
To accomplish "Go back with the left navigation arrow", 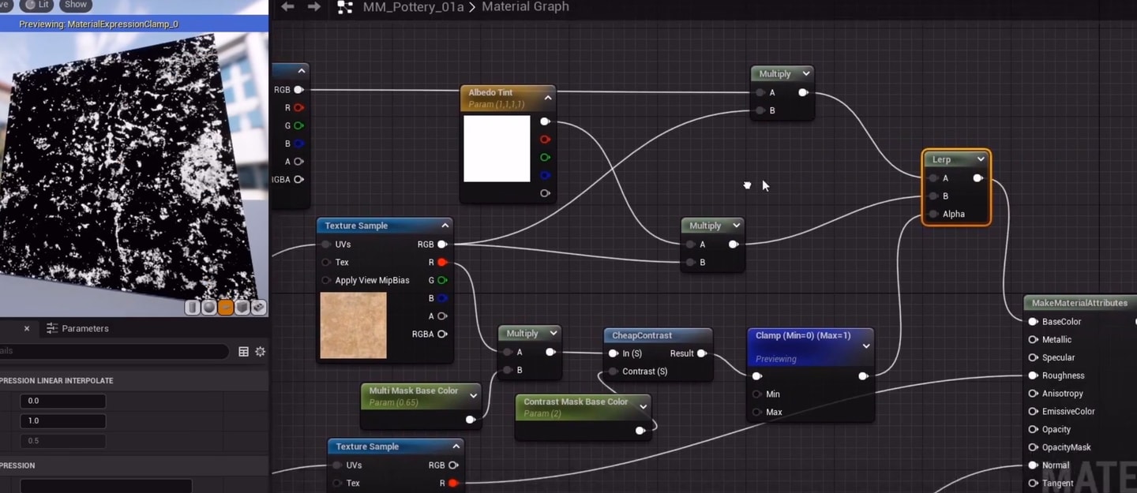I will (x=288, y=7).
